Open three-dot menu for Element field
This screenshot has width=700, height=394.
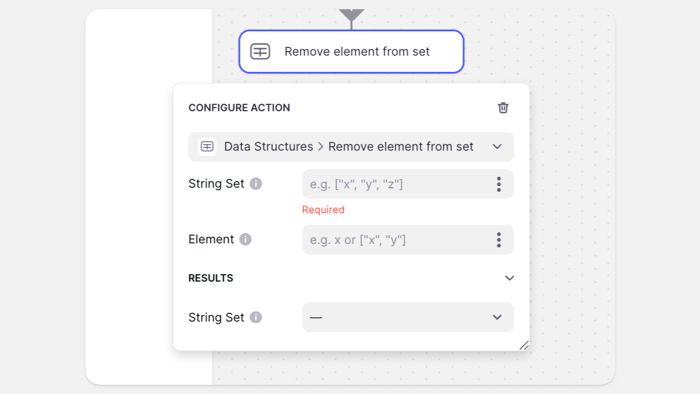(498, 240)
